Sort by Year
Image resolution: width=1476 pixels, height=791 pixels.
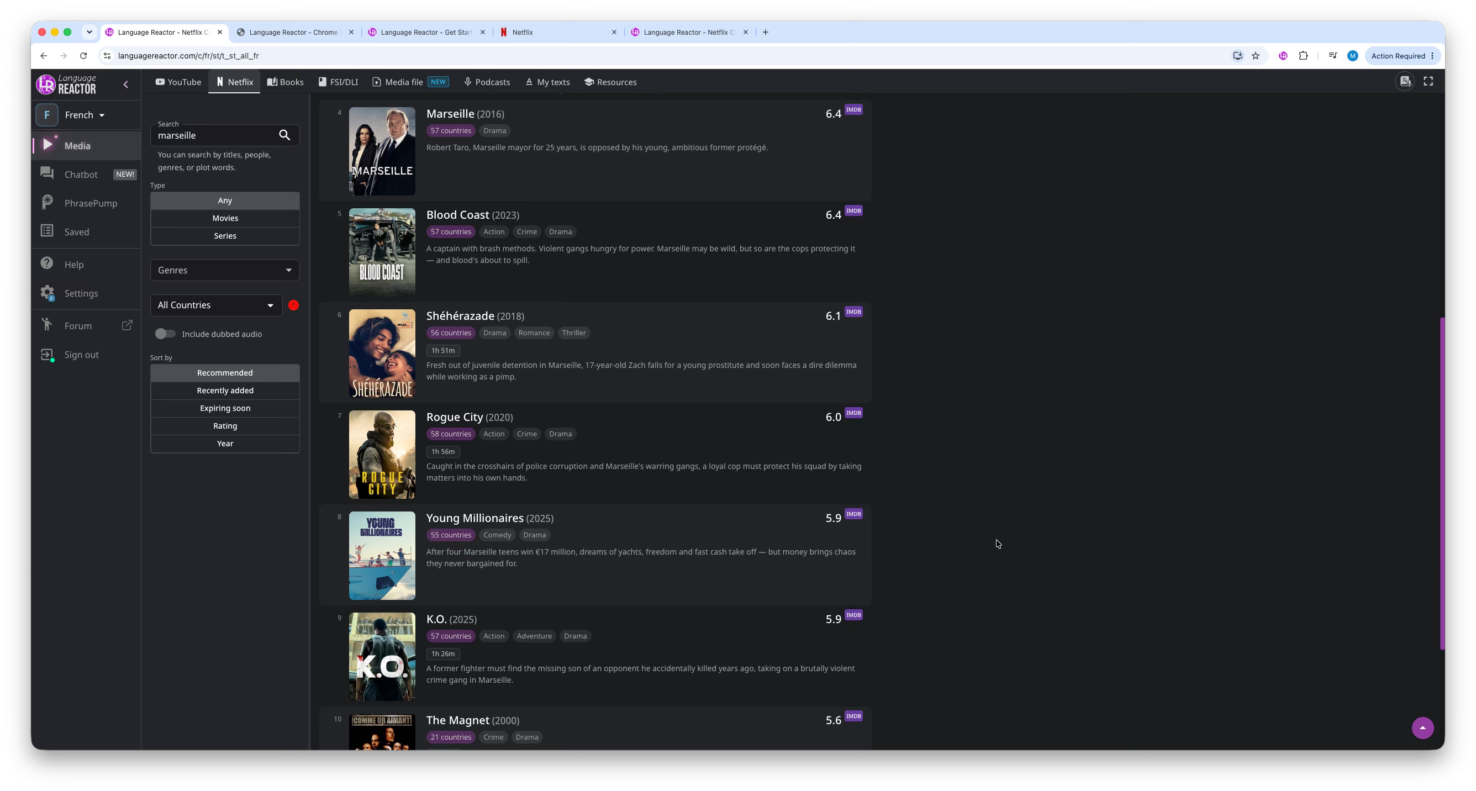coord(225,444)
